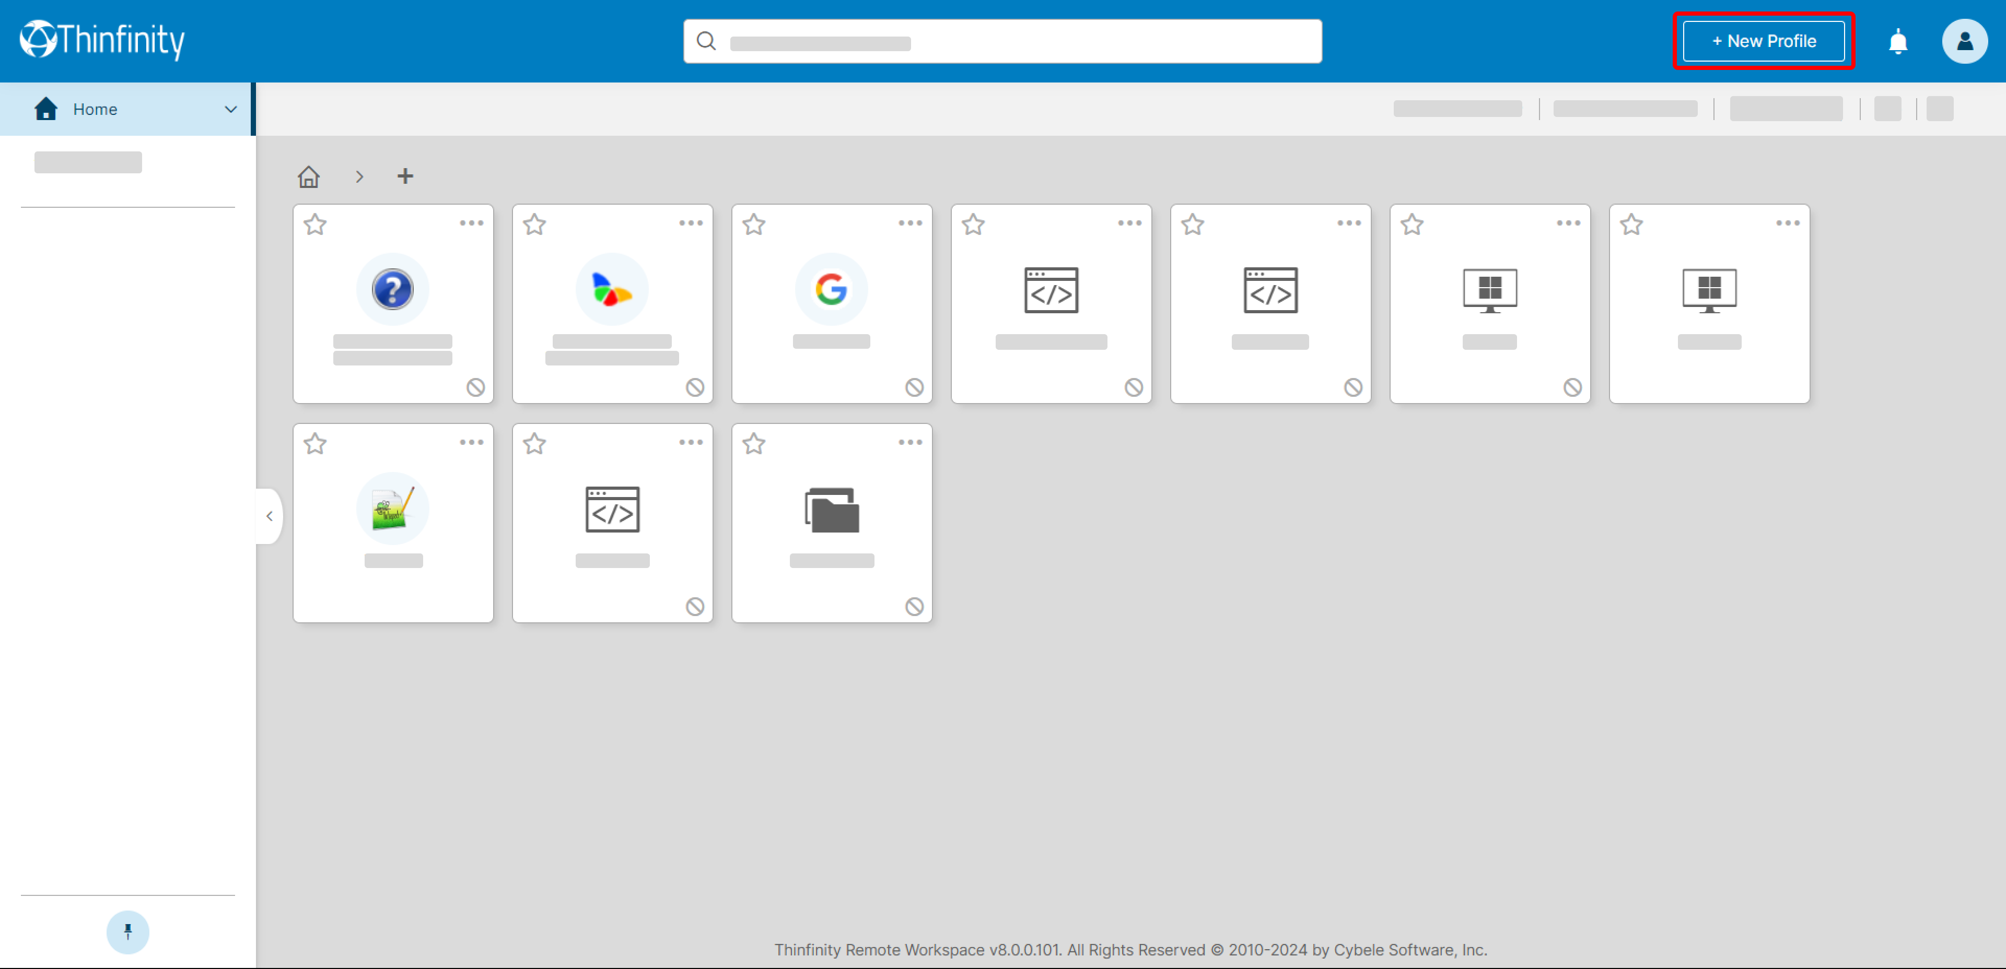This screenshot has width=2006, height=969.
Task: Open options of second top-row code card
Action: [x=1349, y=223]
